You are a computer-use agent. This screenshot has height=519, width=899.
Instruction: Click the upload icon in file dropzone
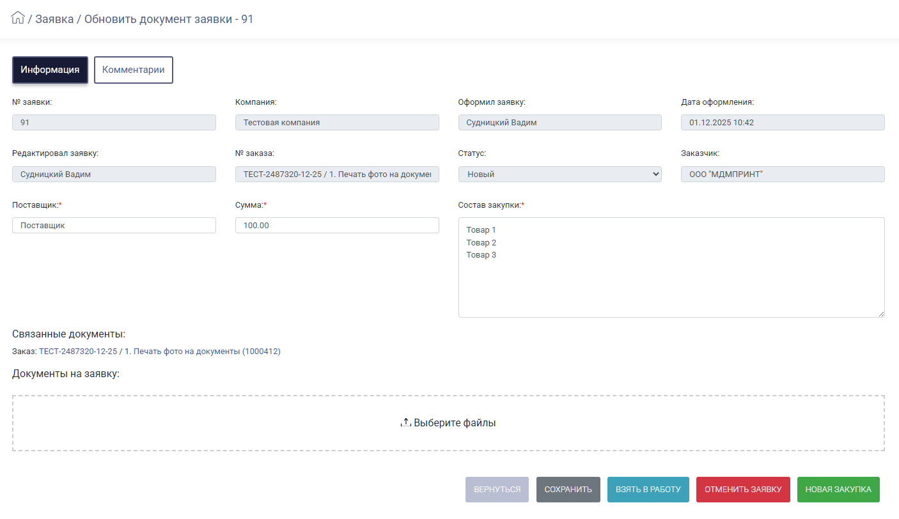pos(405,422)
